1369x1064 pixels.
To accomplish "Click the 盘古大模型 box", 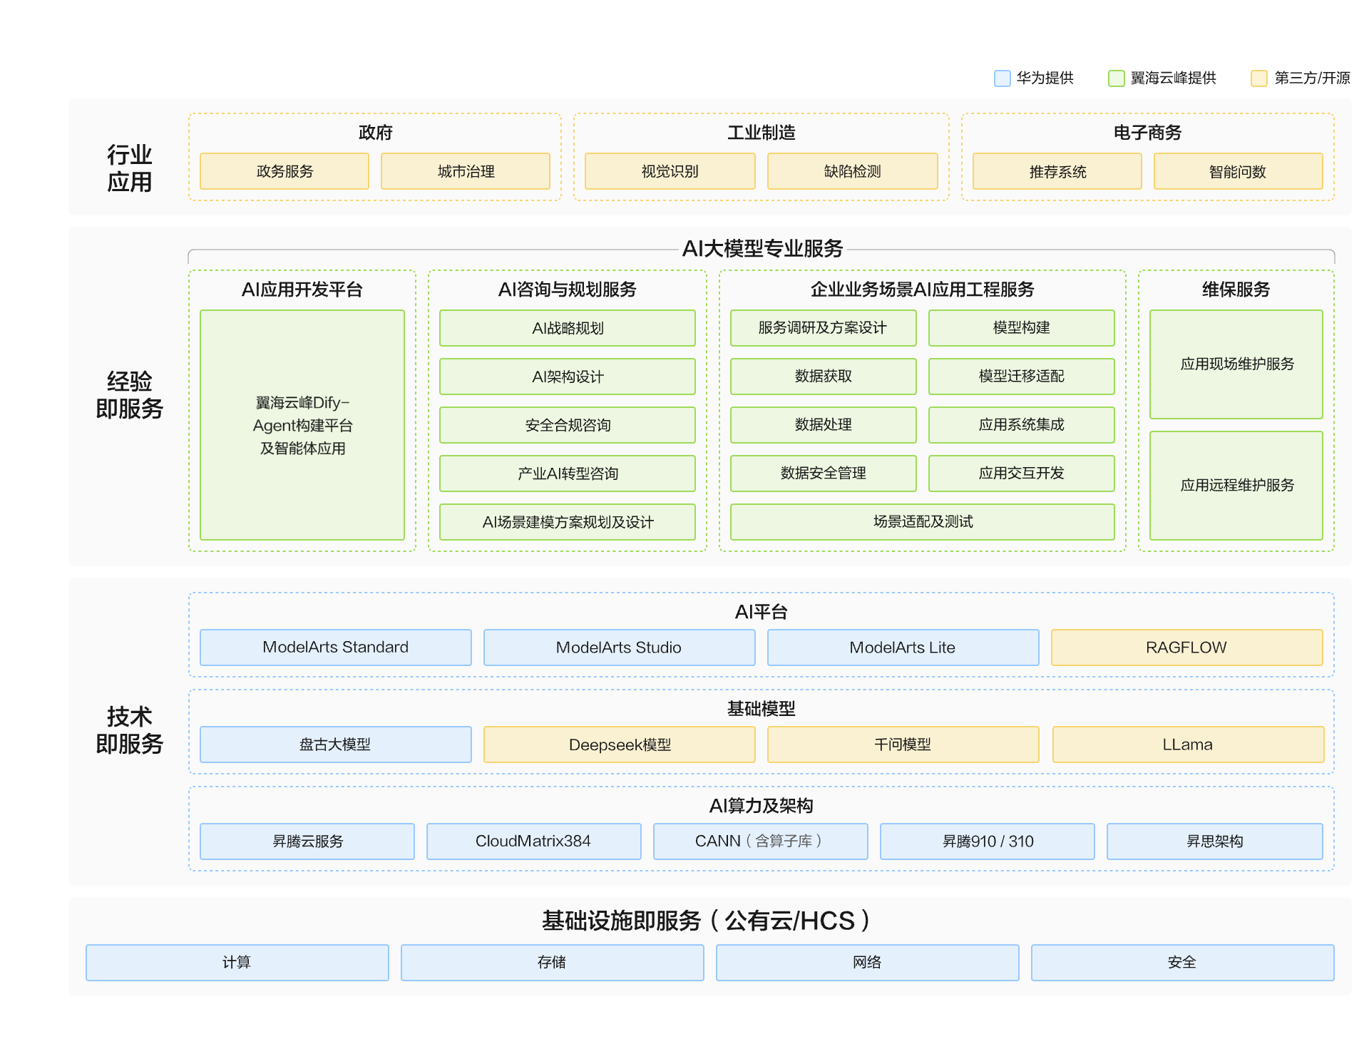I will click(x=336, y=745).
